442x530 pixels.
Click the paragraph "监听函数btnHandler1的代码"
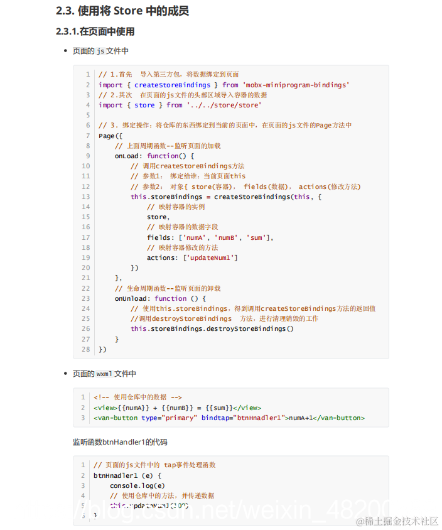(120, 442)
